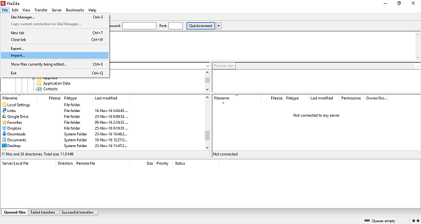
Task: Click the Desktop folder icon
Action: click(4, 146)
